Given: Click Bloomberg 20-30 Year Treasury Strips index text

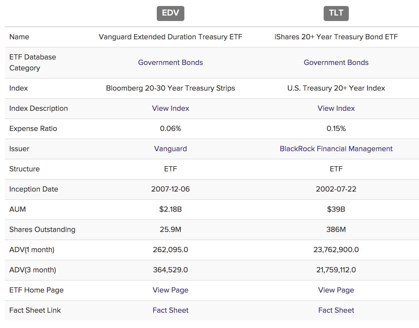Looking at the screenshot, I should tap(170, 88).
